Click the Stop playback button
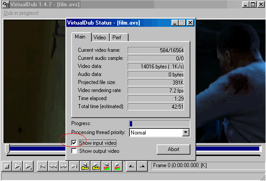Viewport: 266px width, 181px height. coord(7,166)
